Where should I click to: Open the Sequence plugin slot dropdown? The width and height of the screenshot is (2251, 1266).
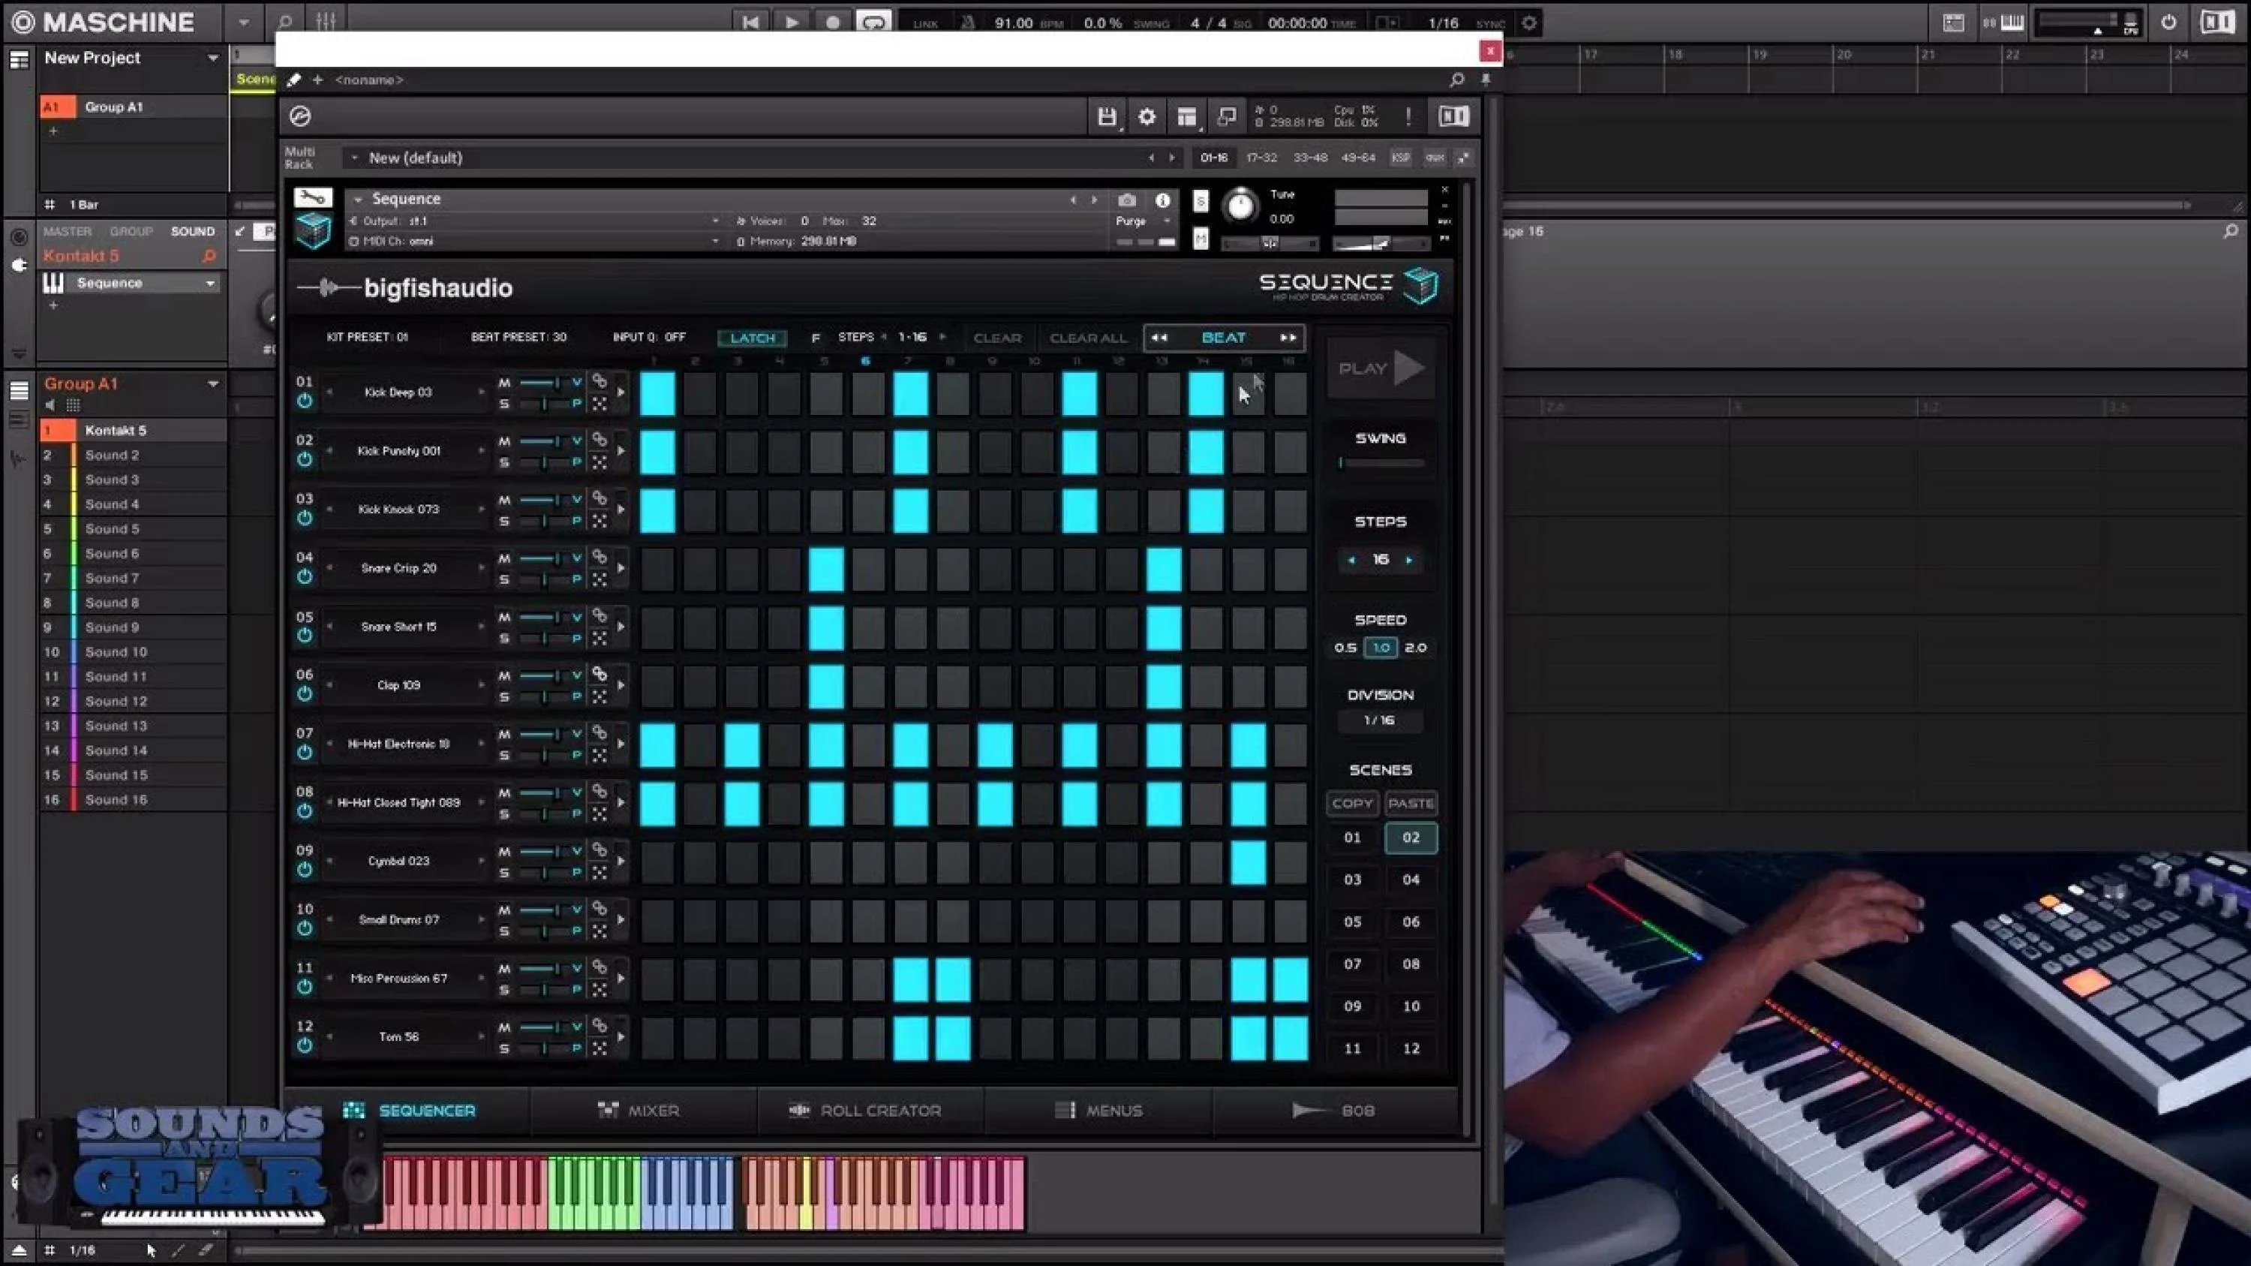(x=210, y=283)
